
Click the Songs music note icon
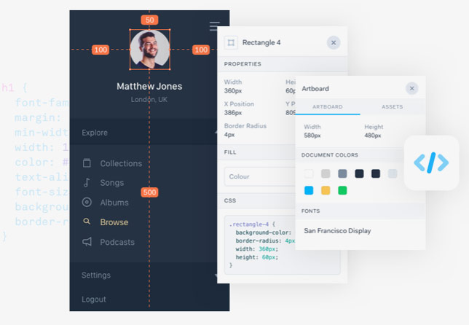[87, 183]
